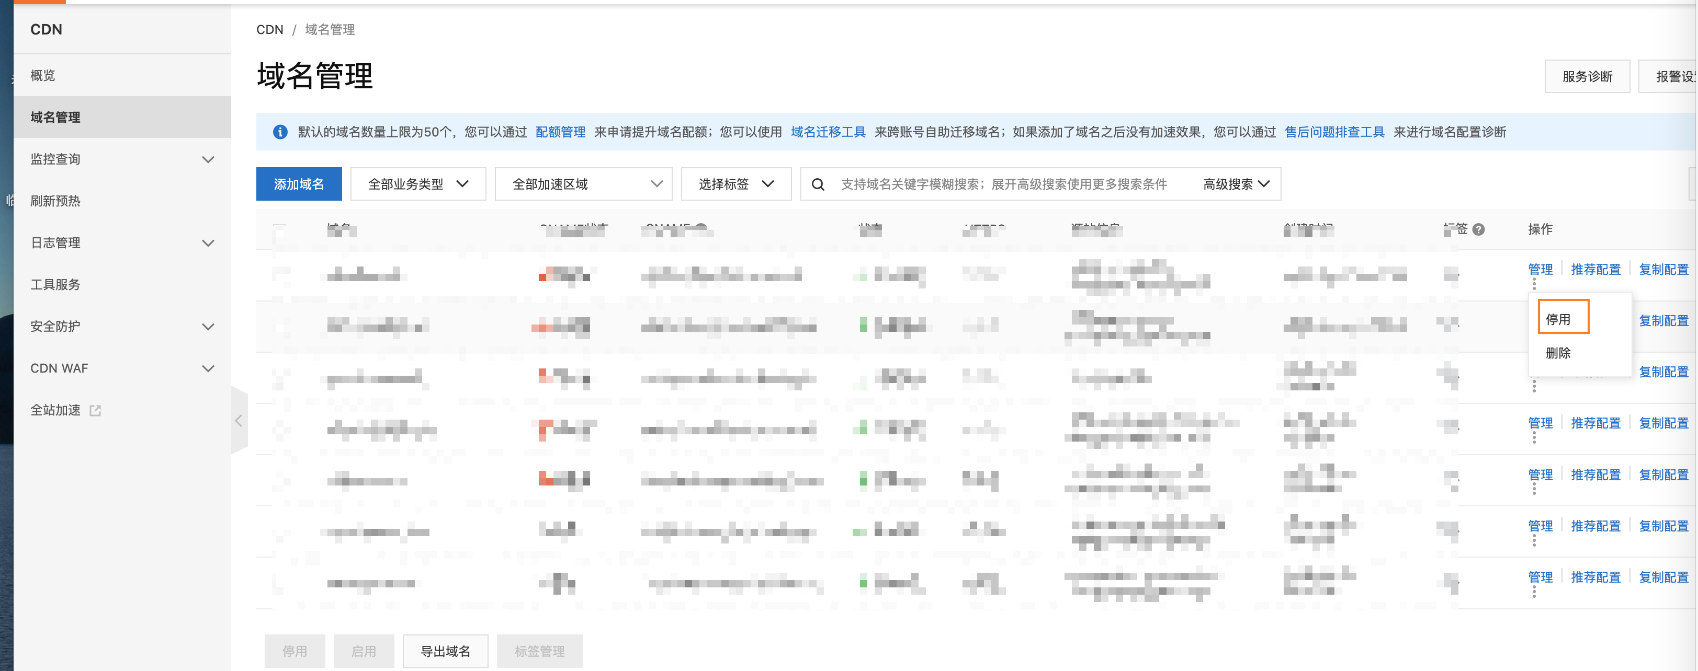1698x671 pixels.
Task: Open the 全部加速区域 dropdown
Action: coord(583,184)
